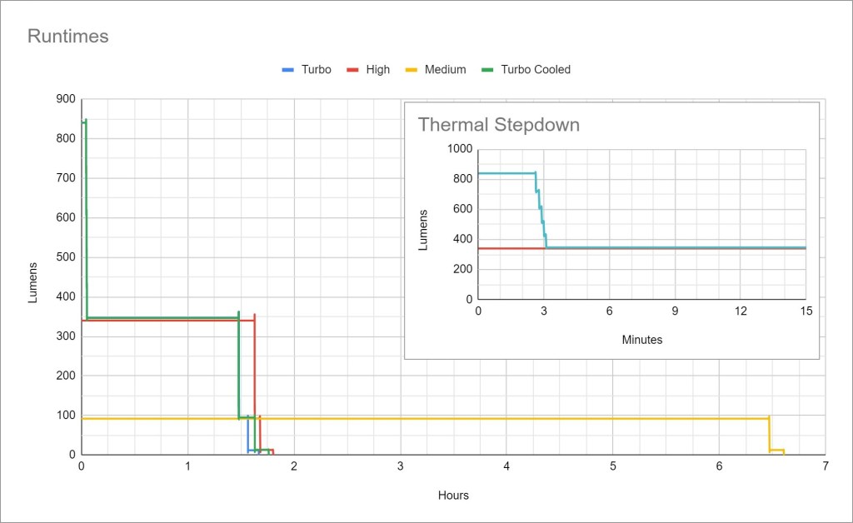Image resolution: width=853 pixels, height=523 pixels.
Task: Click the 'Runtimes' chart title
Action: click(x=68, y=37)
